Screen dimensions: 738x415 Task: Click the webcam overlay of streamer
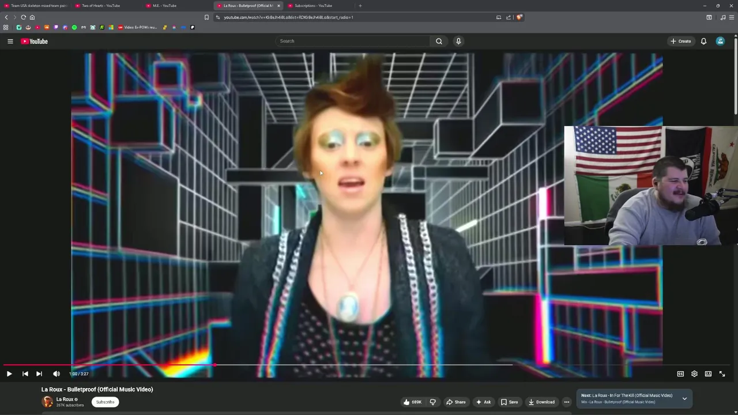pyautogui.click(x=651, y=186)
